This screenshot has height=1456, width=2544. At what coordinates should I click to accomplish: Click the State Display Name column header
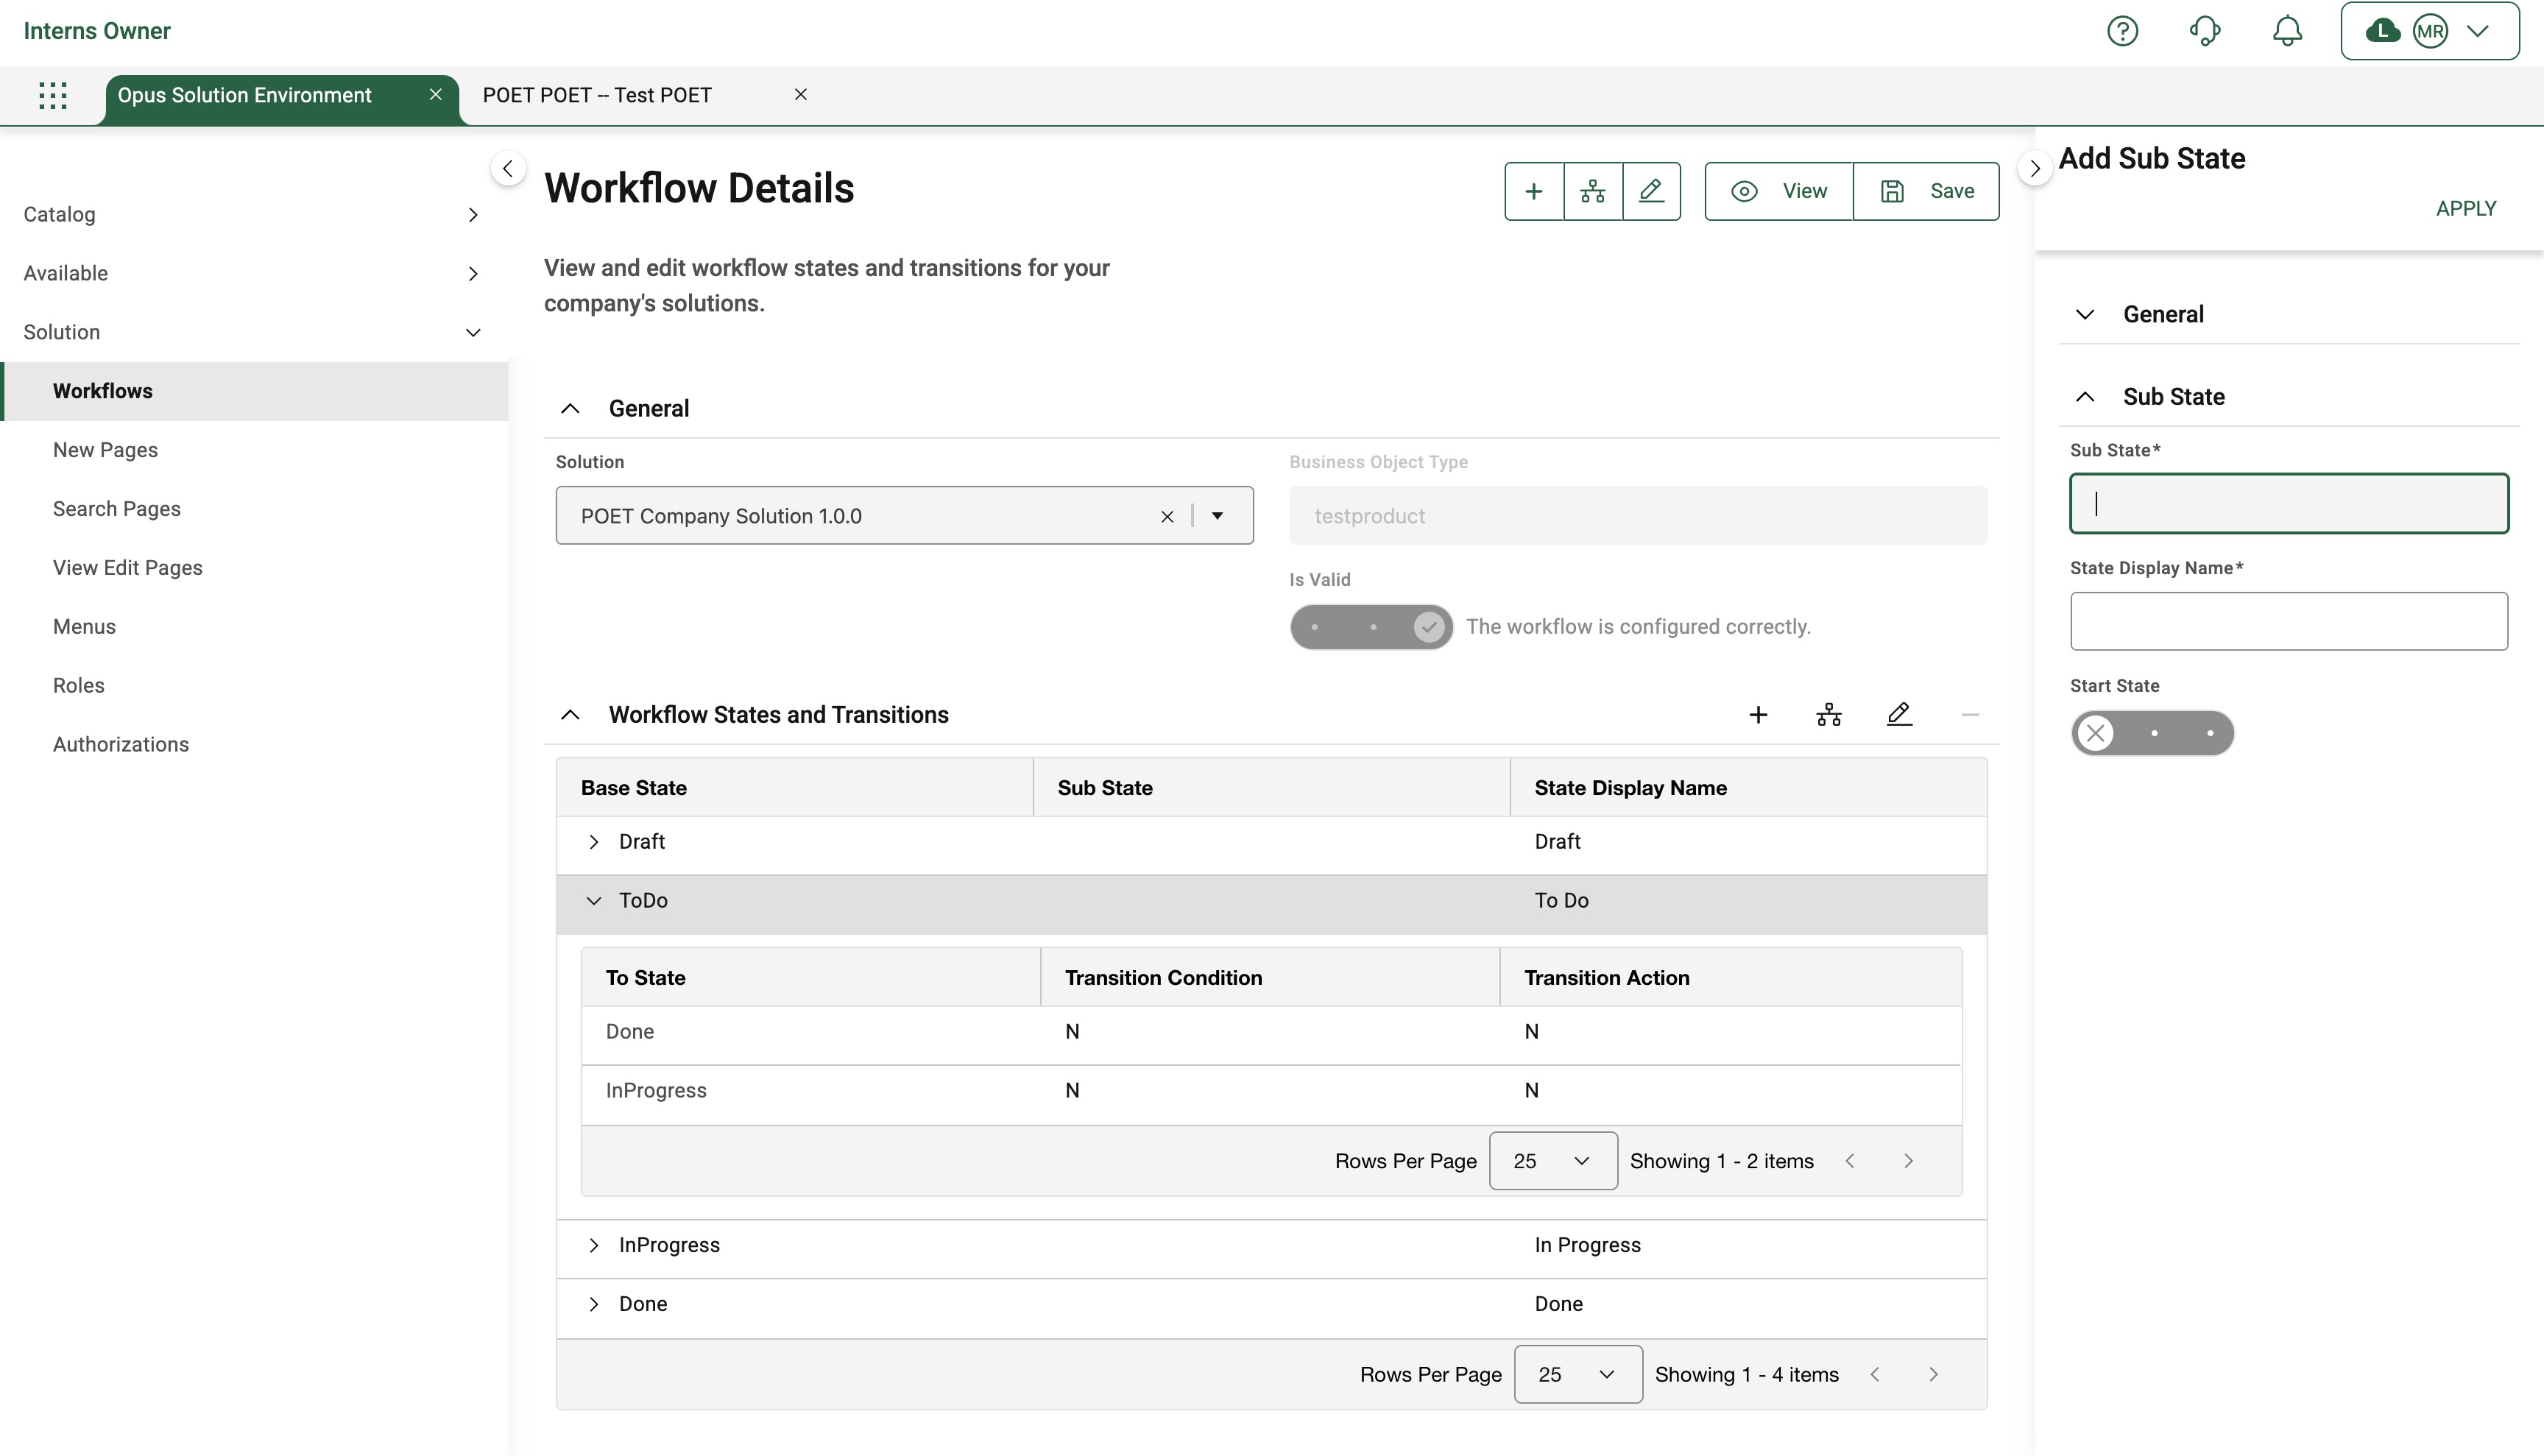coord(1748,788)
